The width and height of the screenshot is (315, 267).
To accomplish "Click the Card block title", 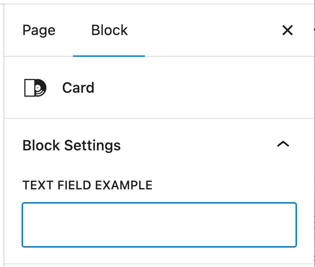I will pos(78,88).
